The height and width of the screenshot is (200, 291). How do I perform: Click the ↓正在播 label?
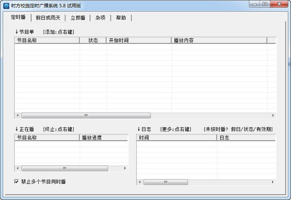25,129
